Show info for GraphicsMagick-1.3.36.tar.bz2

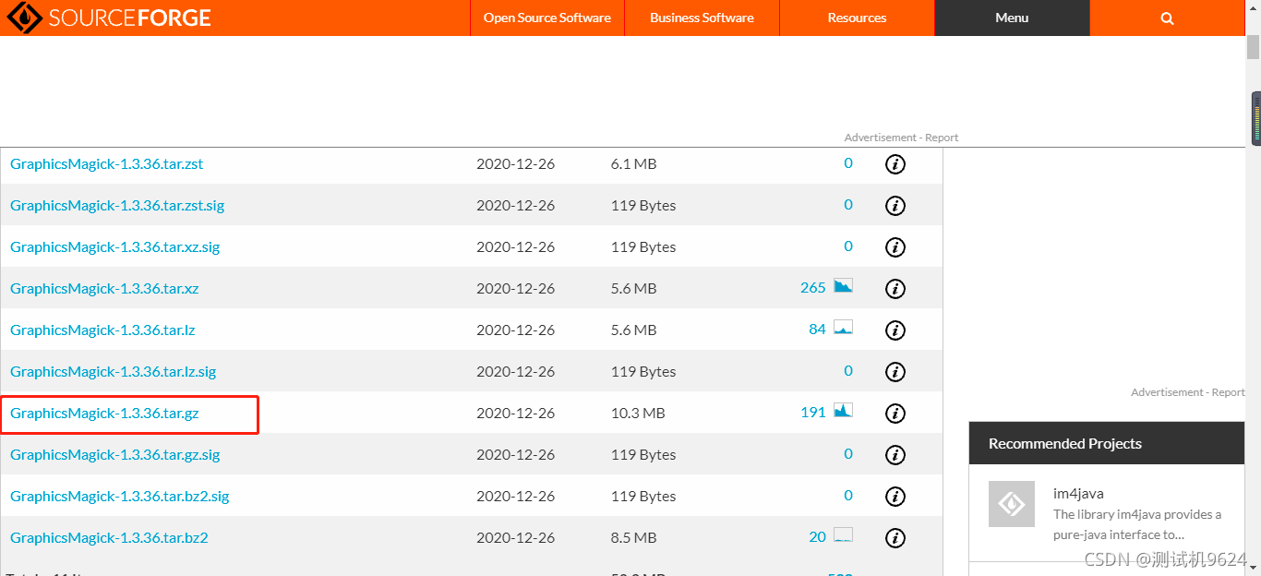point(895,538)
